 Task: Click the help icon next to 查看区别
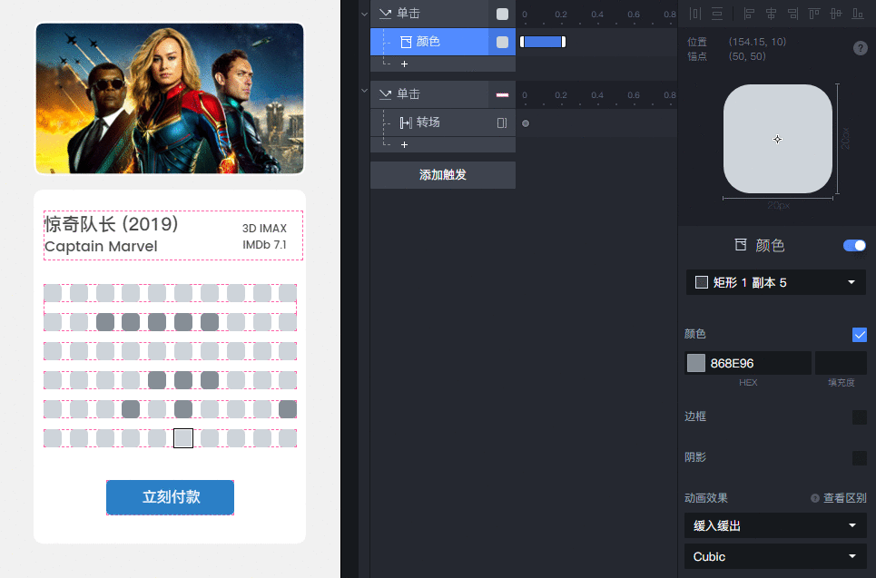(x=815, y=498)
